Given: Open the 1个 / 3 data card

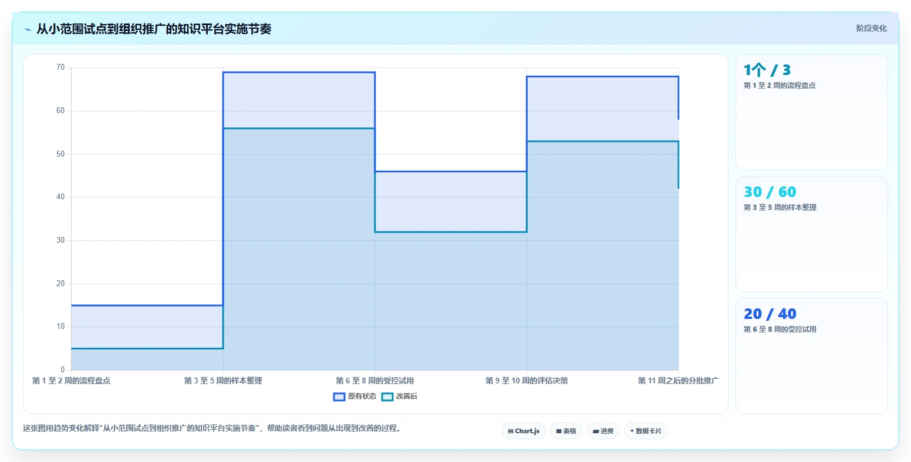Looking at the screenshot, I should click(811, 112).
